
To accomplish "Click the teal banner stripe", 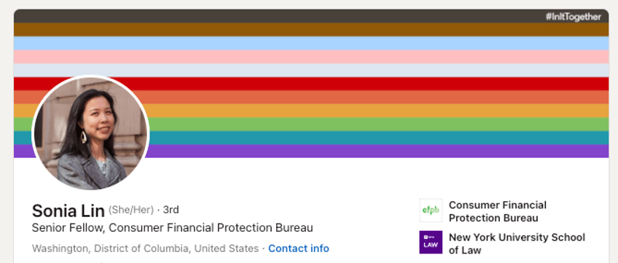I will [378, 138].
